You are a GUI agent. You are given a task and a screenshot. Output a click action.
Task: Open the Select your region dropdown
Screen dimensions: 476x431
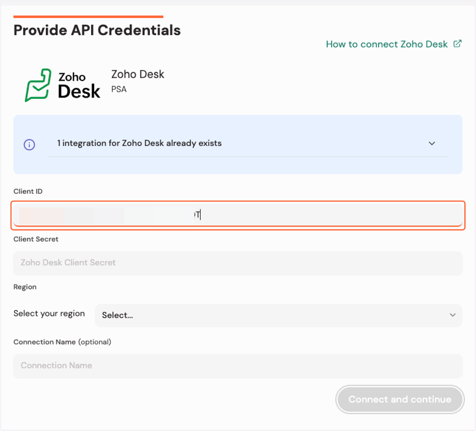pos(278,316)
